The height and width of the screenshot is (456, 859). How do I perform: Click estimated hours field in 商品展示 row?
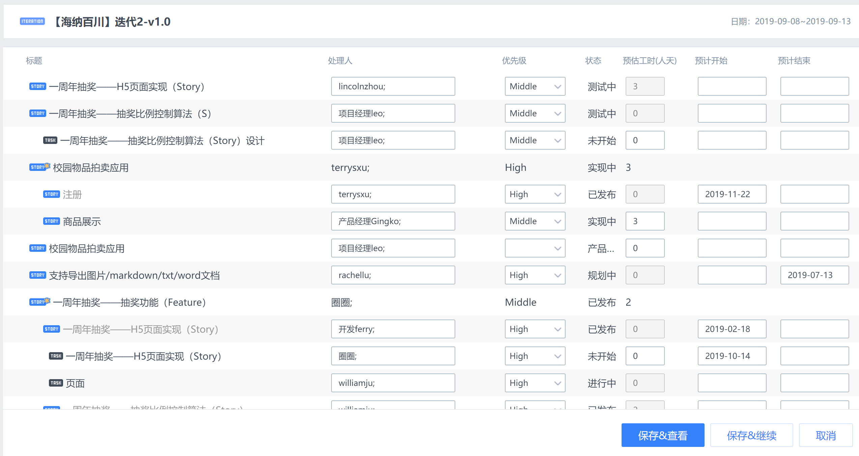[x=645, y=221]
